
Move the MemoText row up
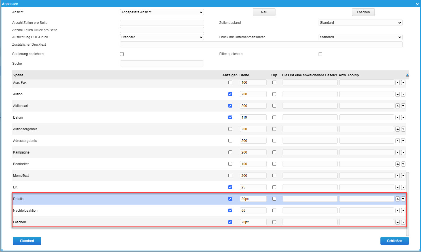tap(397, 176)
